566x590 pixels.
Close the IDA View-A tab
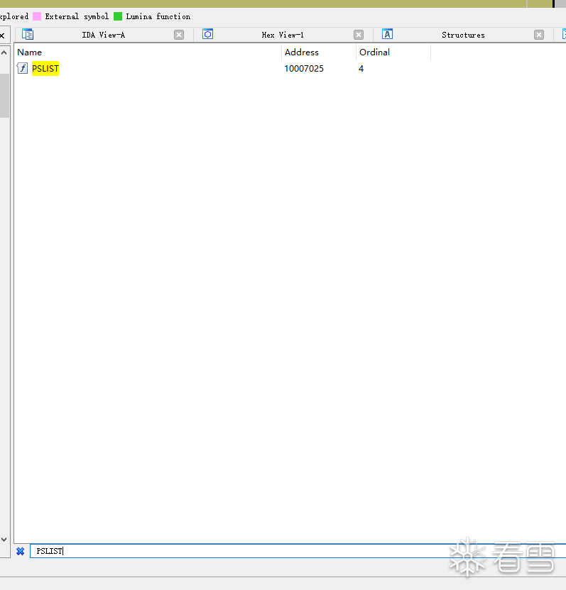pyautogui.click(x=179, y=35)
